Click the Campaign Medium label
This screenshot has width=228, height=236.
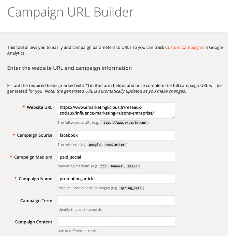(x=33, y=157)
